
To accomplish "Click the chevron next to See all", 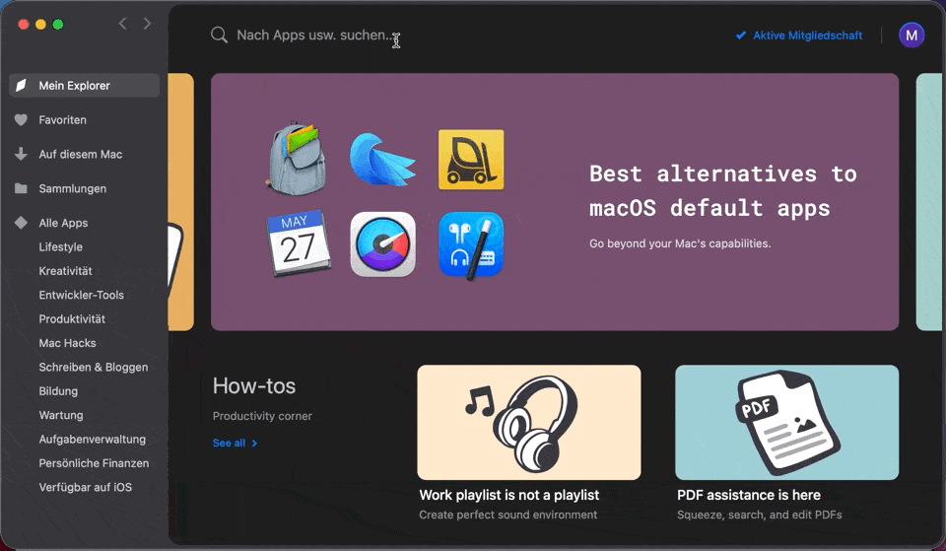I will coord(254,443).
